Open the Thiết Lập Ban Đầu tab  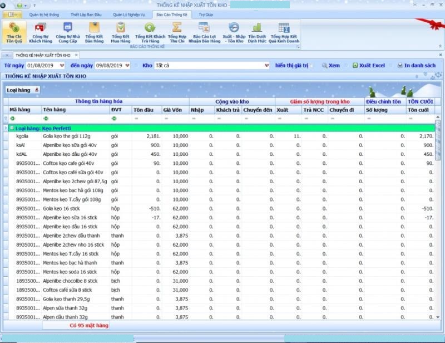pyautogui.click(x=86, y=14)
